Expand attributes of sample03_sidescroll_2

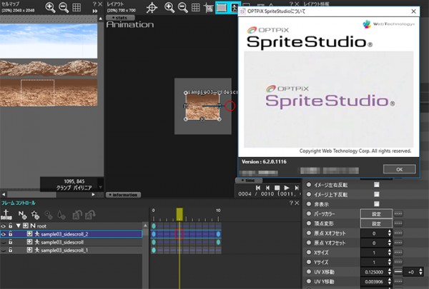point(29,234)
